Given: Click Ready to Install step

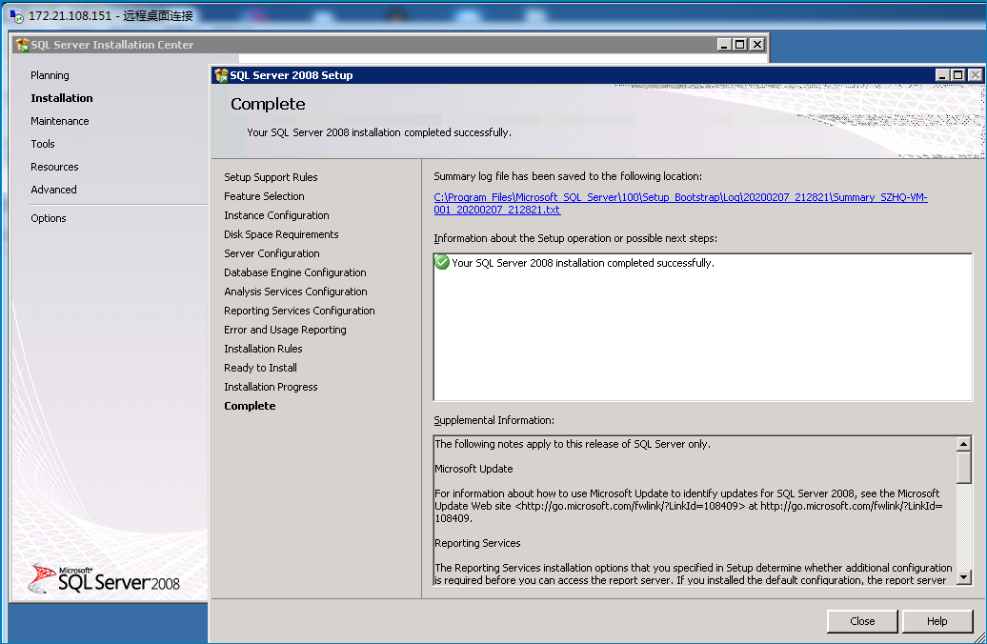Looking at the screenshot, I should [x=261, y=368].
